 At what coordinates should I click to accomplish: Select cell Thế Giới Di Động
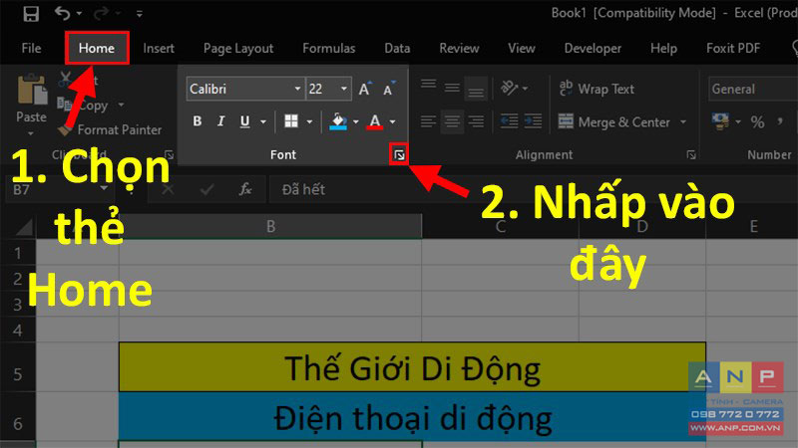coord(412,367)
